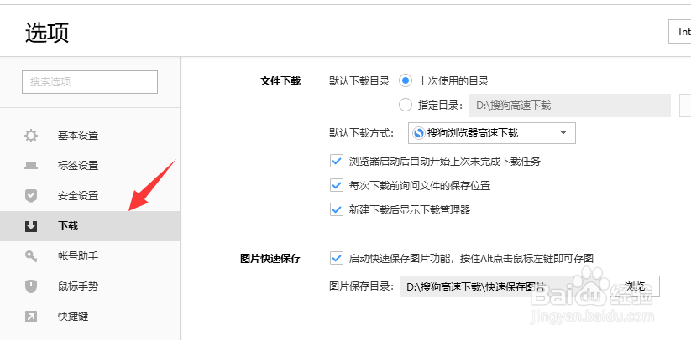Click the 图片快速保存 heading
The height and width of the screenshot is (340, 691).
click(270, 258)
